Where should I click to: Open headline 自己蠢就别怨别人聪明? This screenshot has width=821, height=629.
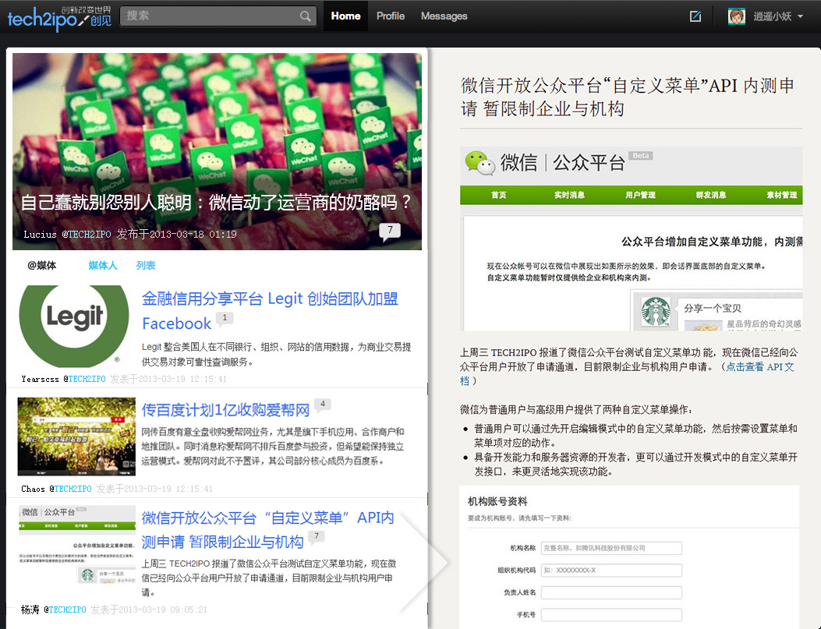216,202
